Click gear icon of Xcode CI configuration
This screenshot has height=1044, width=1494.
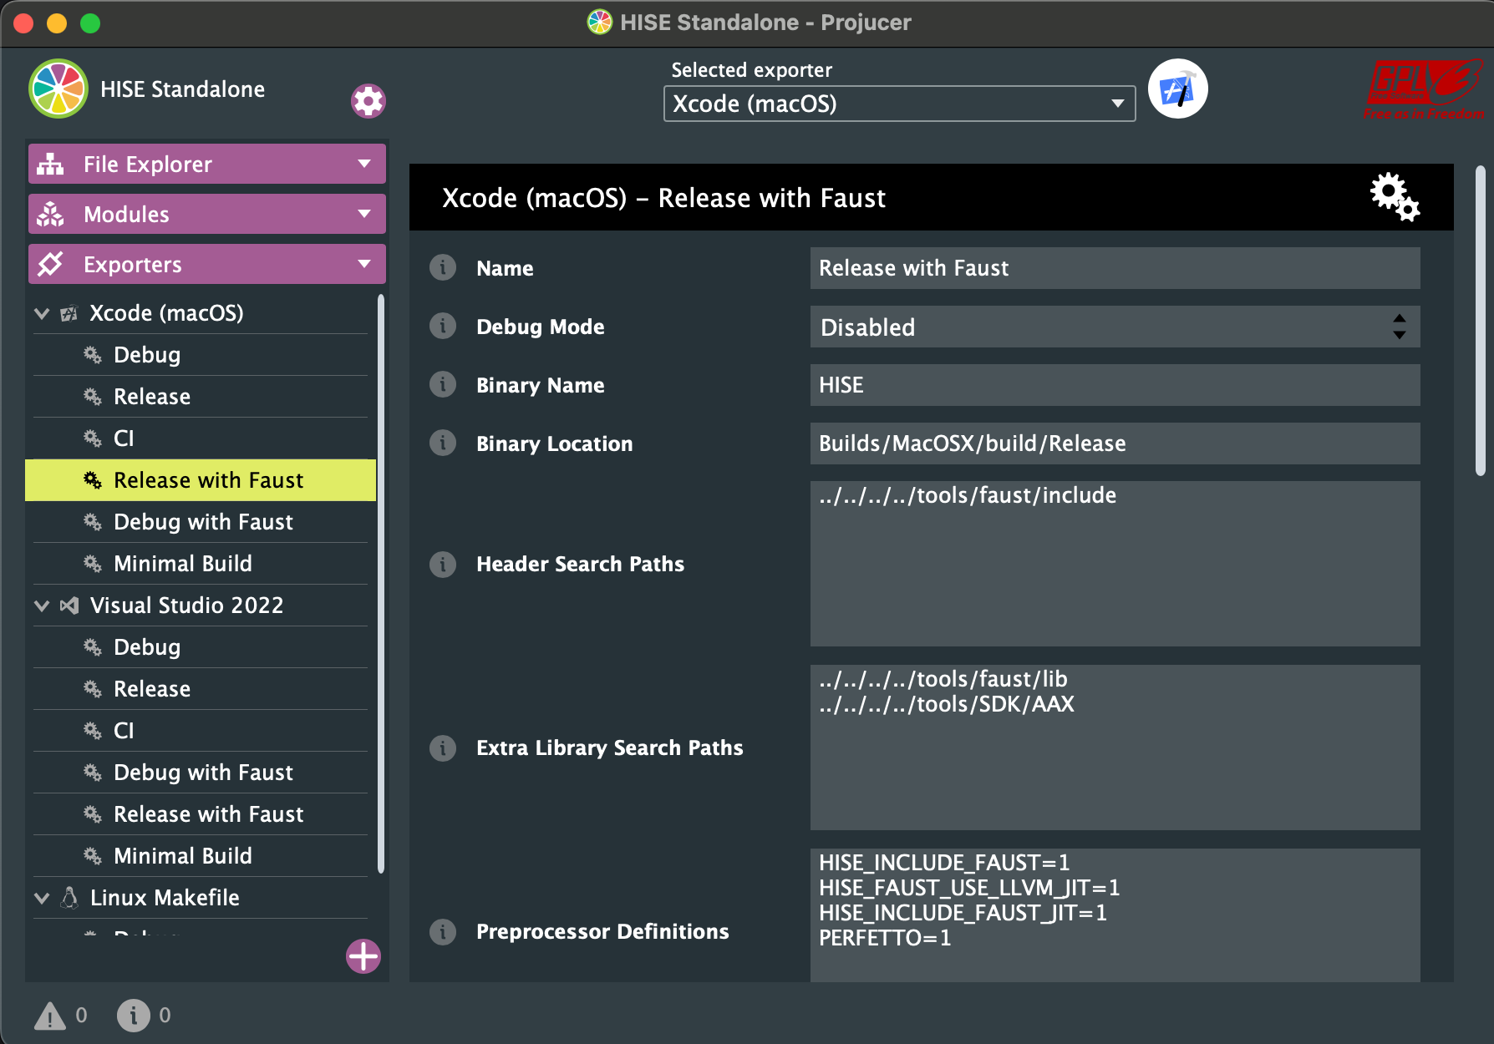point(93,438)
